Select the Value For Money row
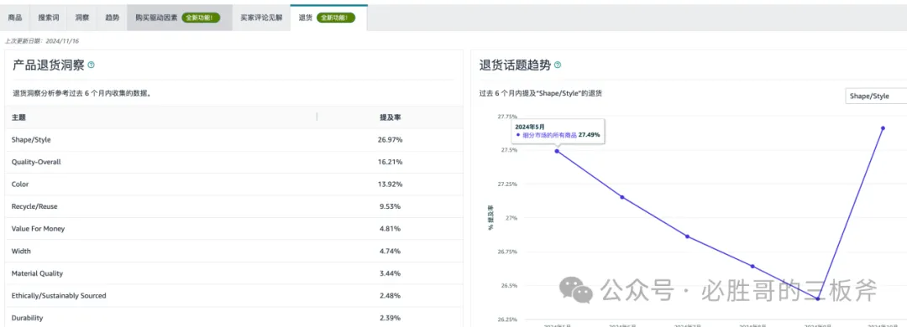This screenshot has width=907, height=327. 233,229
